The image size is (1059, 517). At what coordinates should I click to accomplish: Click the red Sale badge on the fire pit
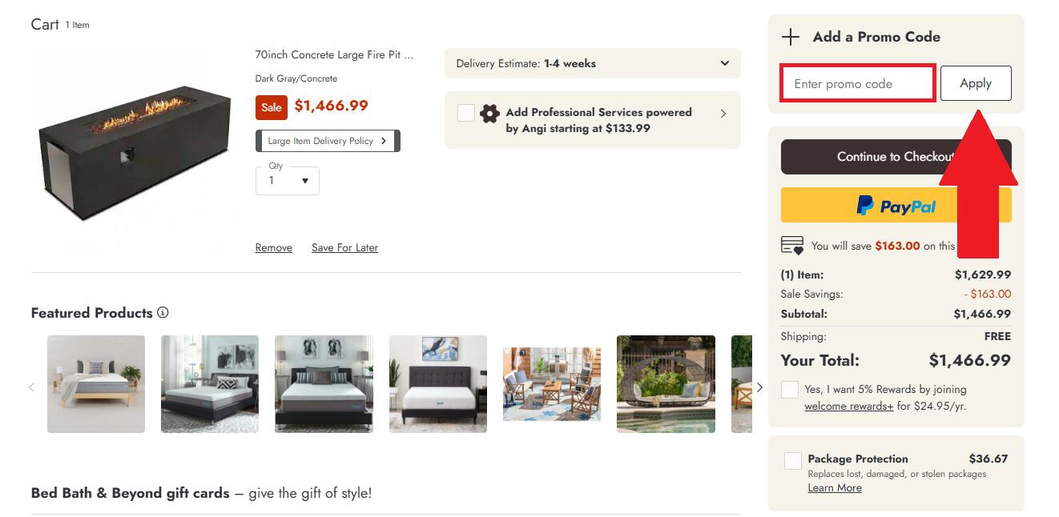[272, 106]
